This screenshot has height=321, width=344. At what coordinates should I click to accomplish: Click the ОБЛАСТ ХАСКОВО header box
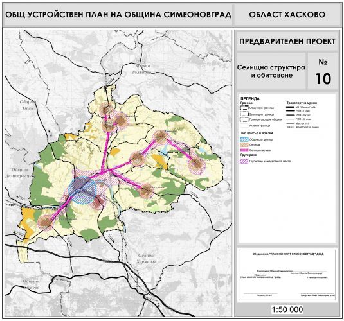click(287, 15)
